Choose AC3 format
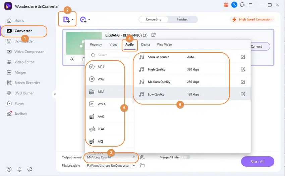 coord(109,141)
